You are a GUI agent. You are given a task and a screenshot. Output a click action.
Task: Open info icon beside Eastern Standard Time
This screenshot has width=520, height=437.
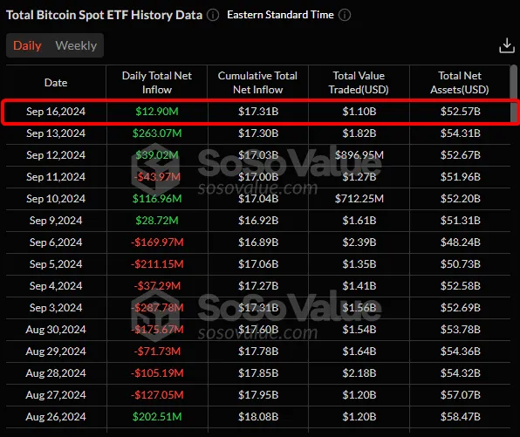tap(345, 15)
